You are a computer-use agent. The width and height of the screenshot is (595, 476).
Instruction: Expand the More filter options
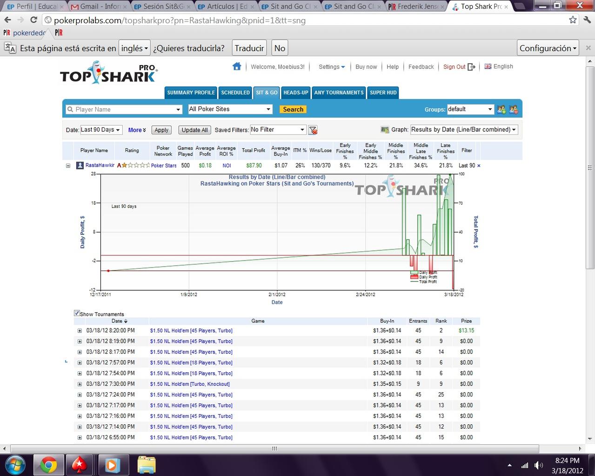point(137,130)
